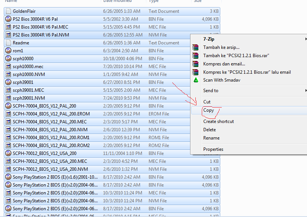Click the PS2 Bios 30004R V6 Pal BIN icon
This screenshot has height=217, width=307.
8,19
